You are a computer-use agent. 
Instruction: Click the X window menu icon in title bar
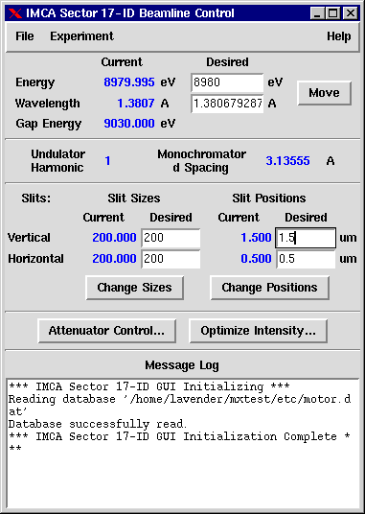14,13
